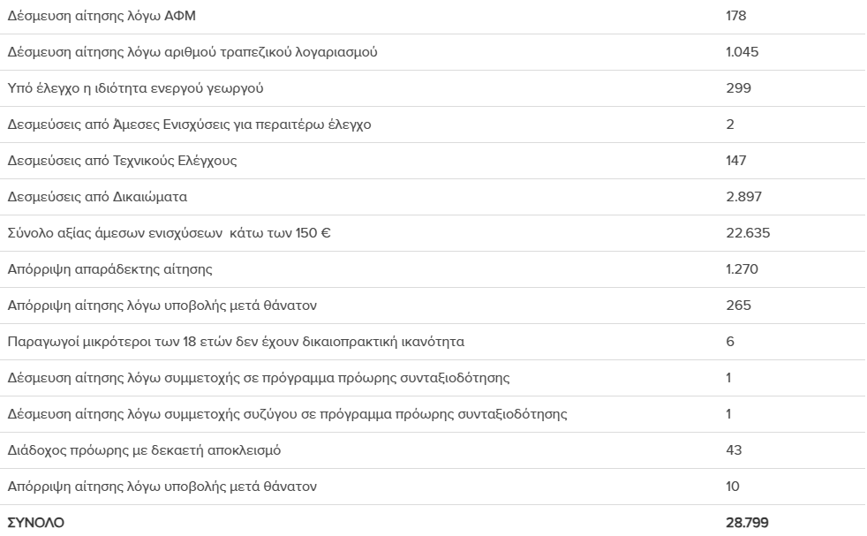Select 'Διάδοχος πρόωρης με δεκαετή αποκλεισμό' label
Viewport: 867px width, 536px height.
(144, 450)
